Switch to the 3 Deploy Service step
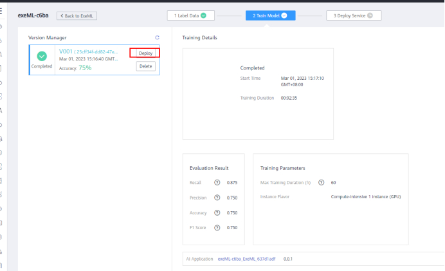This screenshot has width=445, height=271. click(x=353, y=15)
